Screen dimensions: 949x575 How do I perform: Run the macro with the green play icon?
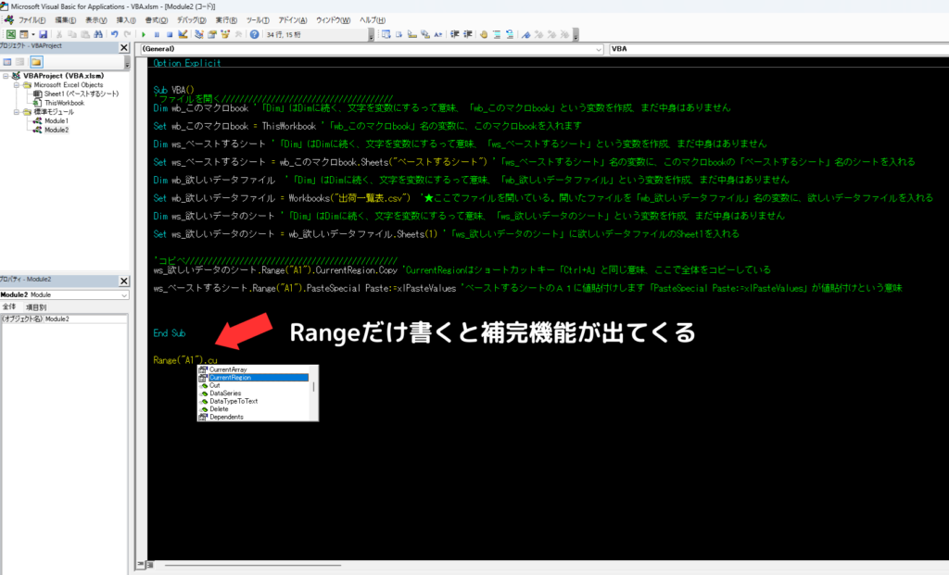point(144,34)
